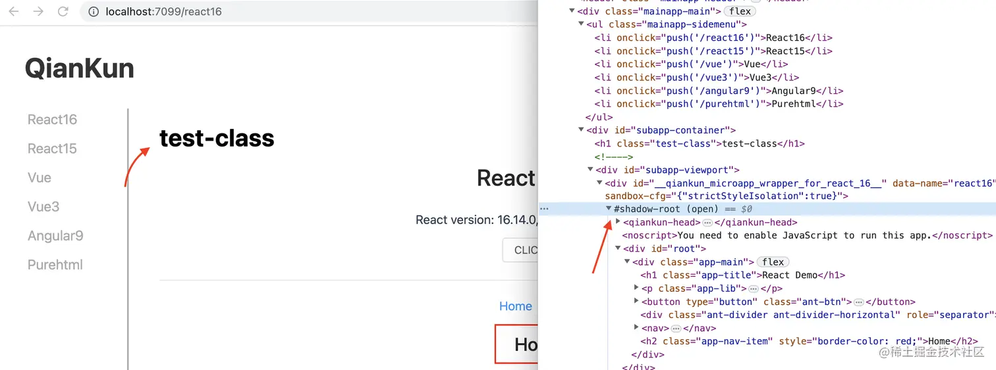Select the sandbox-cfg strictStyleIsolation attribute line
This screenshot has height=370, width=996.
[725, 196]
